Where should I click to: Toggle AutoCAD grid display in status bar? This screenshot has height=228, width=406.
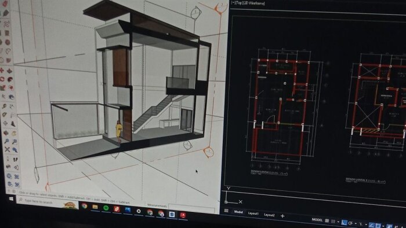pos(327,221)
